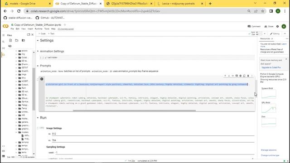Open the Tools menu
290x163 pixels.
coord(47,29)
